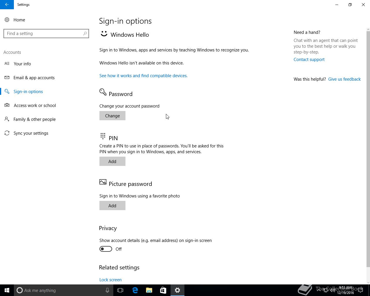Screen dimensions: 370x296
Task: Click the PIN keypad icon
Action: pos(103,136)
